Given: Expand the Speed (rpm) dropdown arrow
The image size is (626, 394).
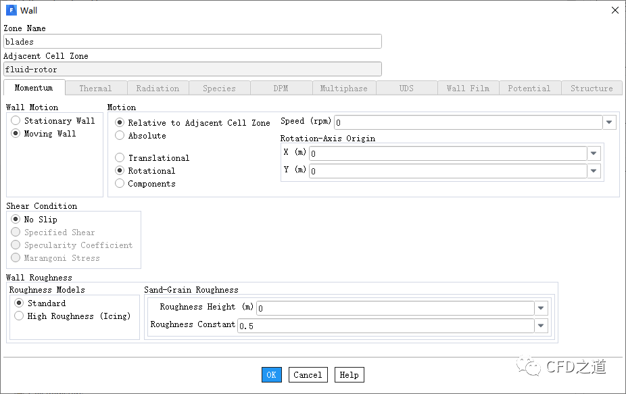Looking at the screenshot, I should [609, 122].
